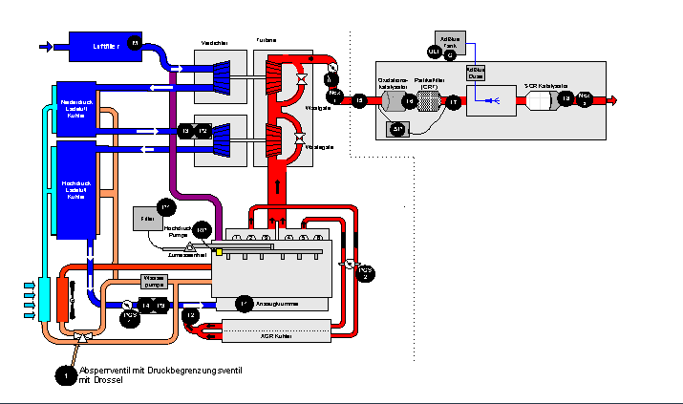Click the Niederdruck Ladeluft Kühler block
683x404 pixels.
[x=76, y=109]
